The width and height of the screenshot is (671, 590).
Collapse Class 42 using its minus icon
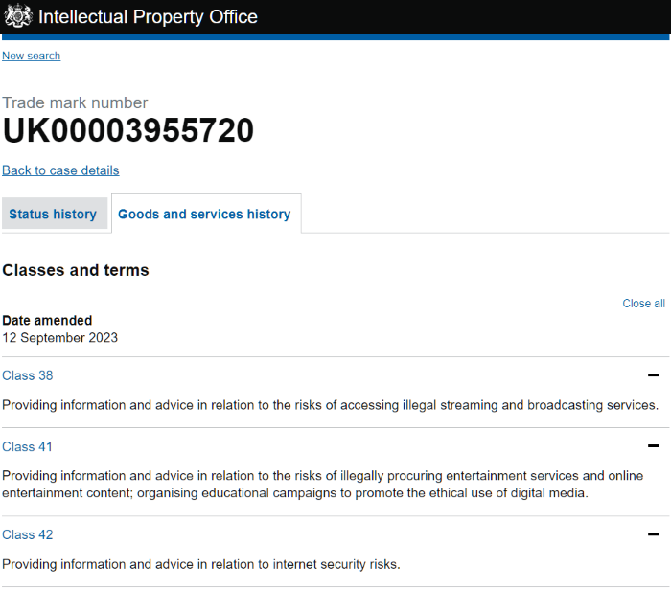(x=654, y=534)
